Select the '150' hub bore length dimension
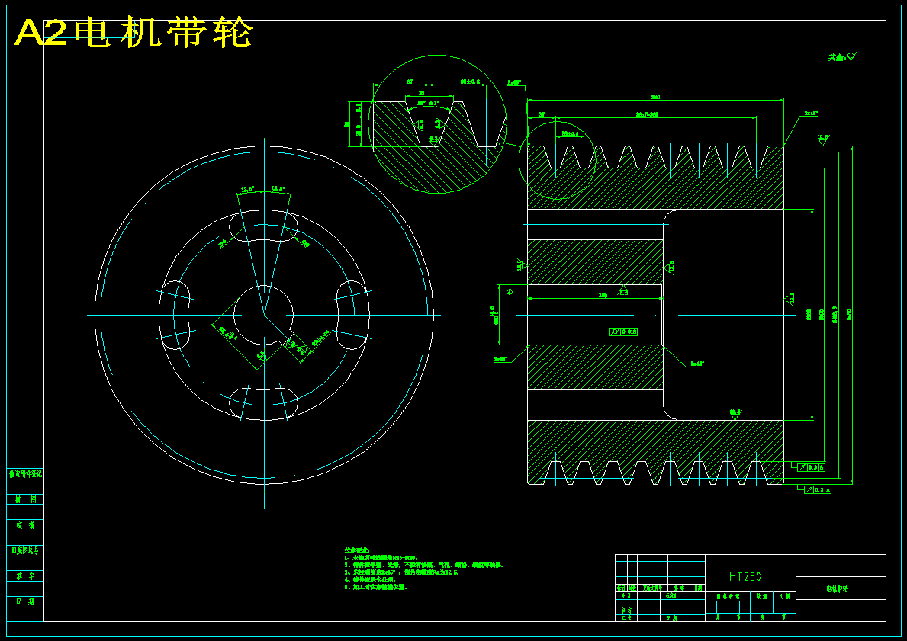The image size is (907, 641). pos(602,296)
